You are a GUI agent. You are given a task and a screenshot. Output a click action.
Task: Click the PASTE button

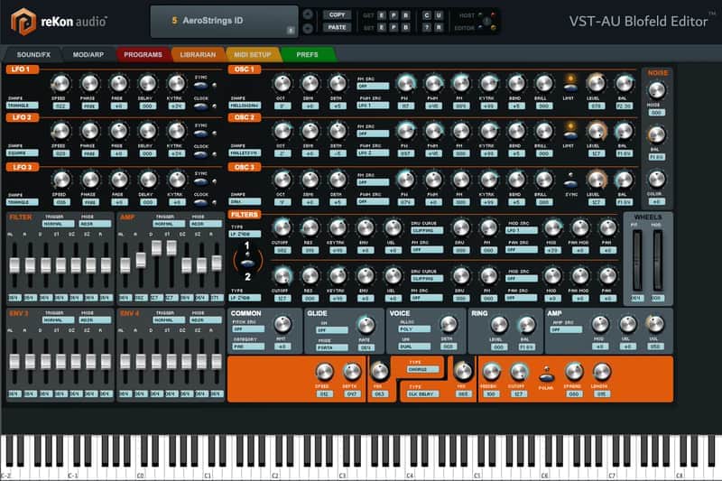pyautogui.click(x=337, y=28)
